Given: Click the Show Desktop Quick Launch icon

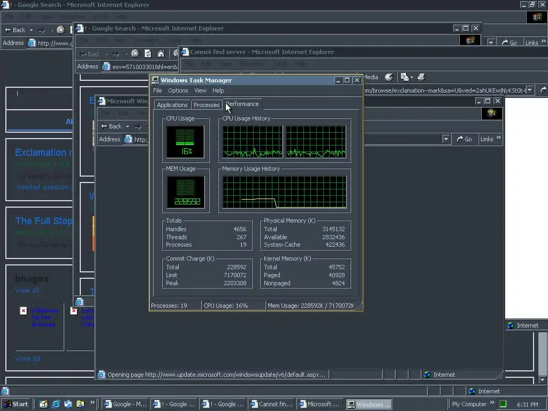Looking at the screenshot, I should (x=44, y=404).
